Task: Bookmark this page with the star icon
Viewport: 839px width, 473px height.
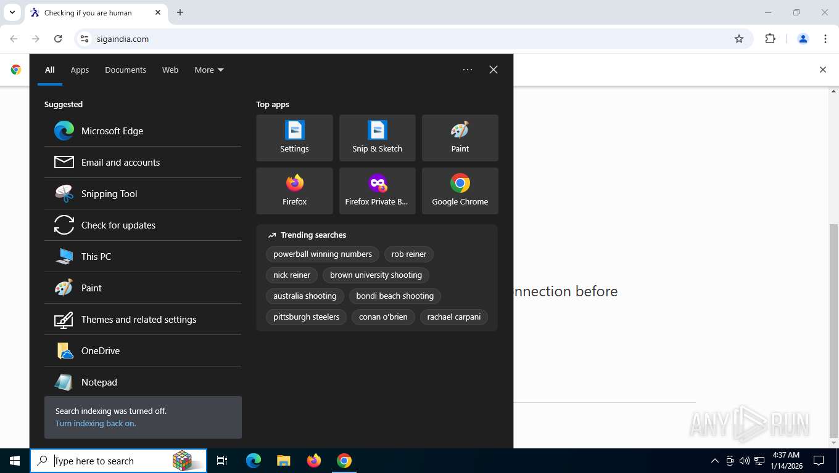Action: coord(739,39)
